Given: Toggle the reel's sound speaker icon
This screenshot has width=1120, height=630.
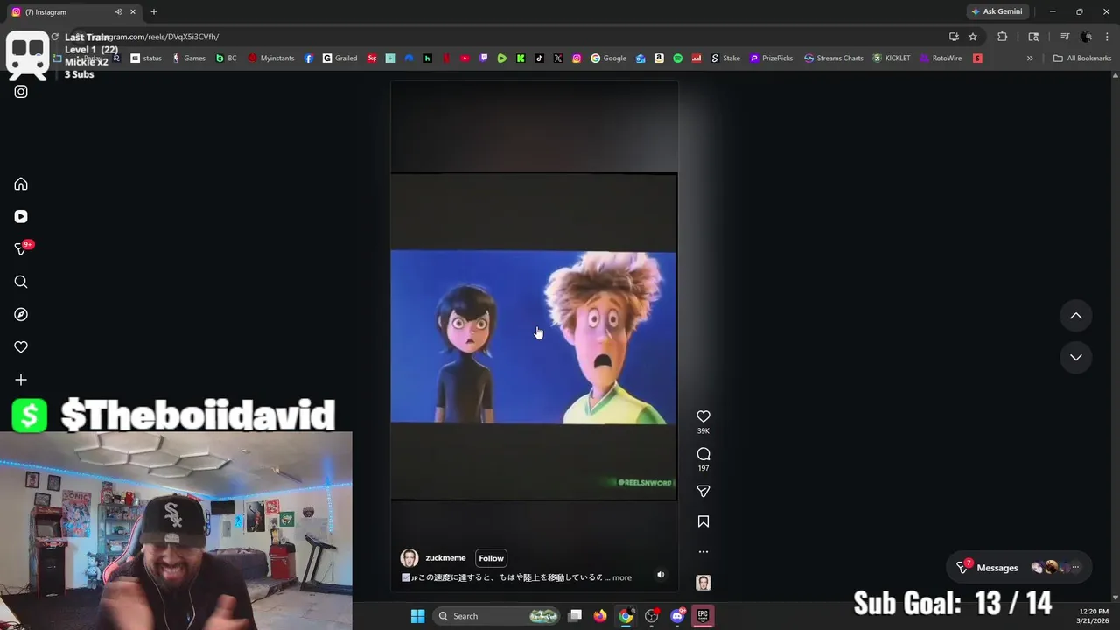Looking at the screenshot, I should tap(661, 575).
